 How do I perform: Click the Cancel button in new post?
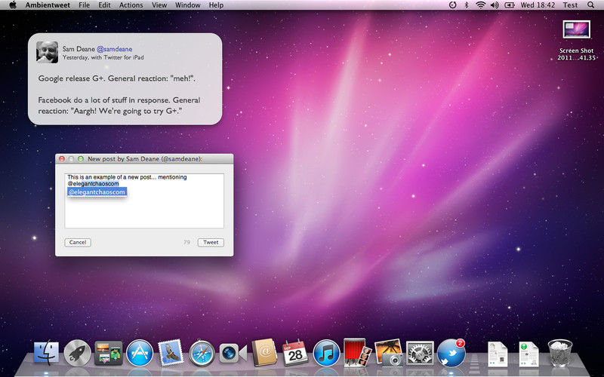(x=78, y=242)
